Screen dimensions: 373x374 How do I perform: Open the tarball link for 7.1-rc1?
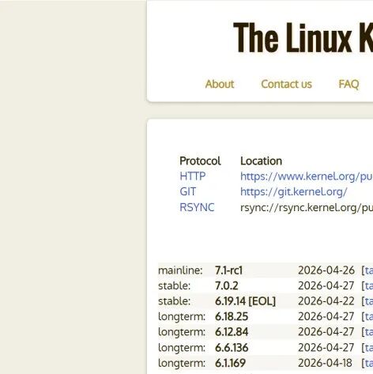click(x=369, y=270)
